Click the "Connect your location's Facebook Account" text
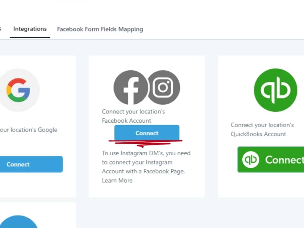The width and height of the screenshot is (304, 228). 133,116
